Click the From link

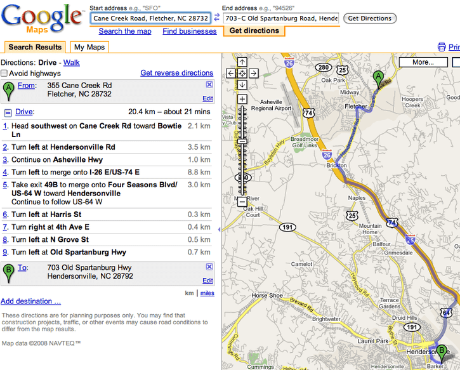click(x=27, y=86)
